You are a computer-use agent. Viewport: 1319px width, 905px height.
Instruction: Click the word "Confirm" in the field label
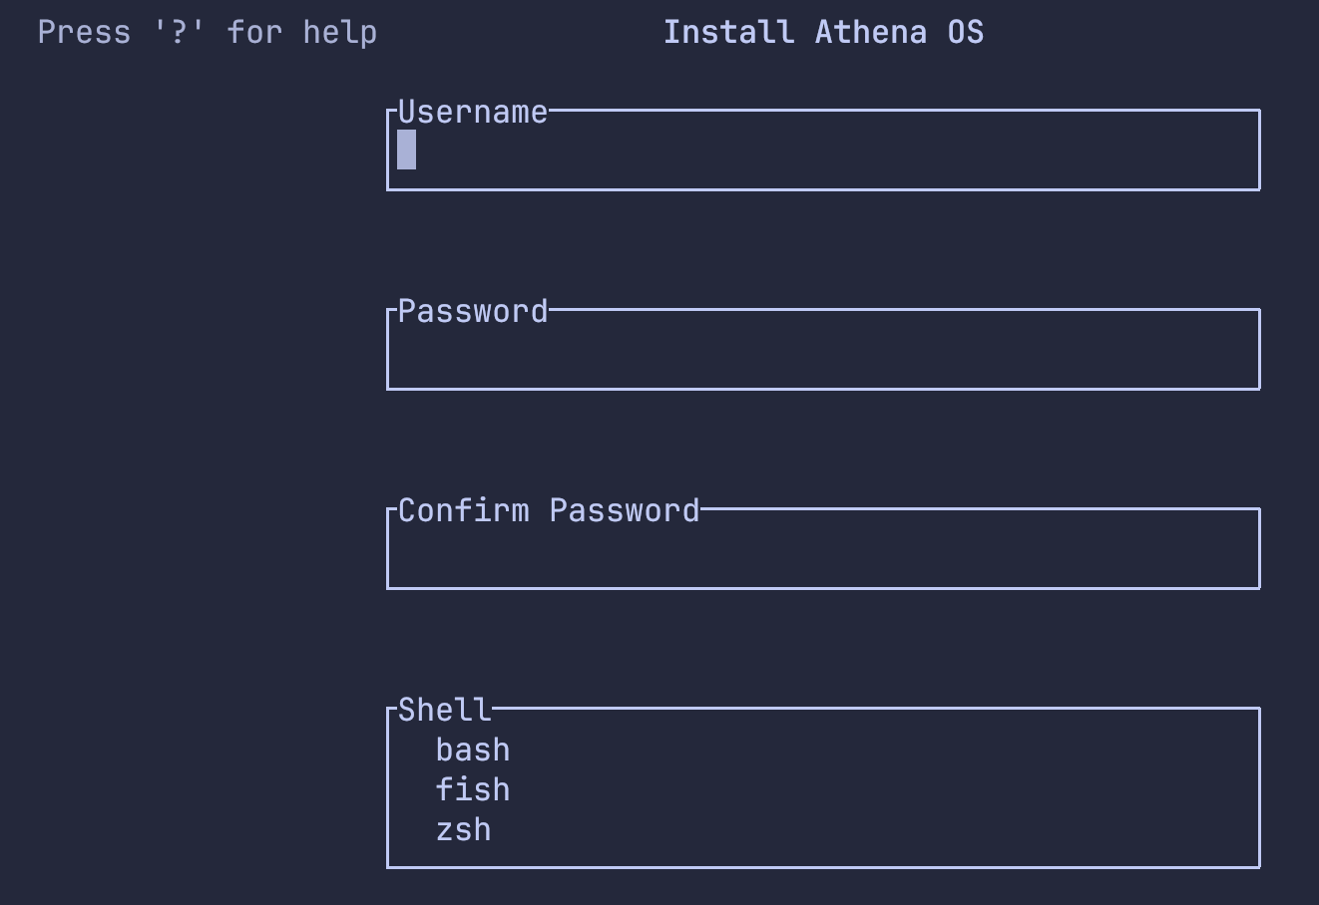point(464,511)
